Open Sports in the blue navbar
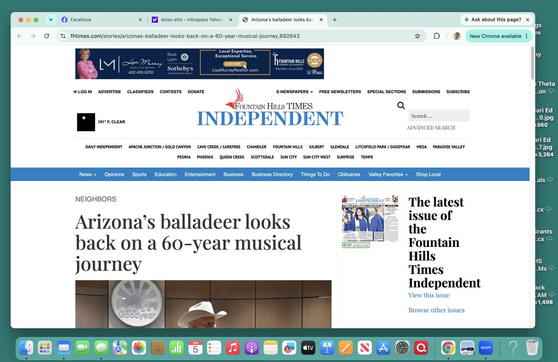Viewport: 558px width, 362px height. (x=139, y=175)
